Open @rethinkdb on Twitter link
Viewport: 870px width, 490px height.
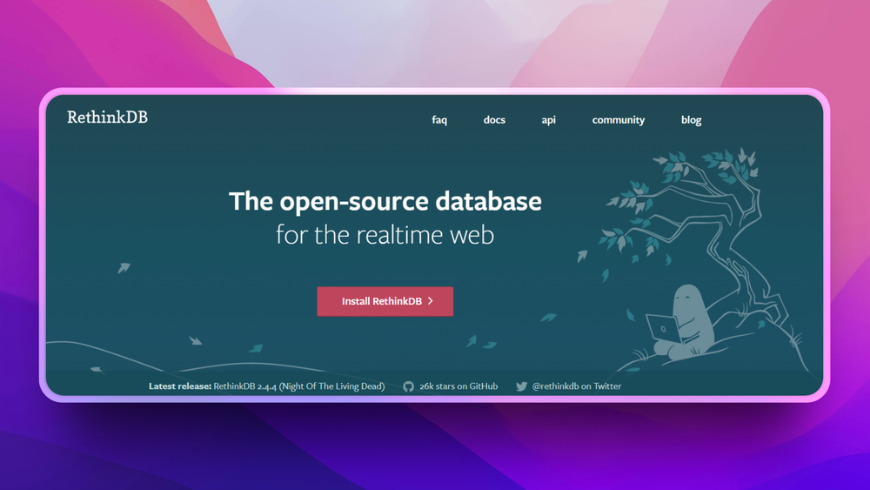click(x=577, y=386)
